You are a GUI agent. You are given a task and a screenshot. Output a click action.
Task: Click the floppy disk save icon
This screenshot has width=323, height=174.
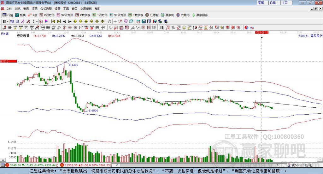155,21
